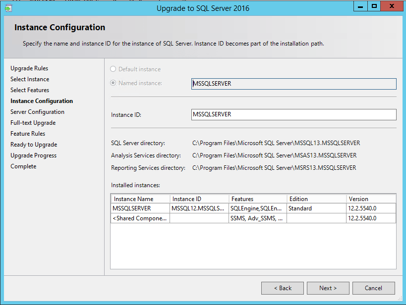The width and height of the screenshot is (406, 305).
Task: Select the "Default instance" radio button
Action: pos(113,69)
